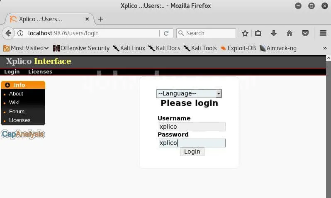Image resolution: width=331 pixels, height=198 pixels.
Task: Collapse the Info sidebar panel header
Action: point(23,85)
